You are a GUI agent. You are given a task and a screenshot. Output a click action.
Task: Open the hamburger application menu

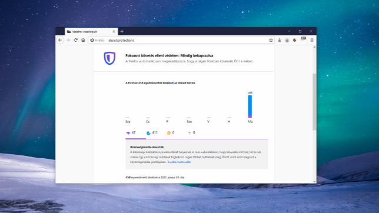[x=312, y=41]
